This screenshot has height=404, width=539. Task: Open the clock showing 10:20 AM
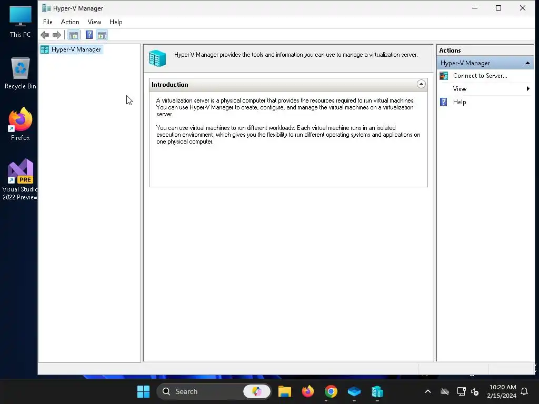coord(502,391)
